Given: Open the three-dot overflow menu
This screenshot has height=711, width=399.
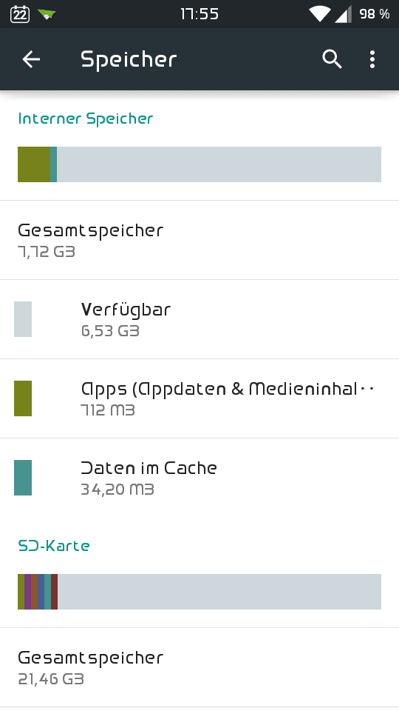Looking at the screenshot, I should [372, 59].
